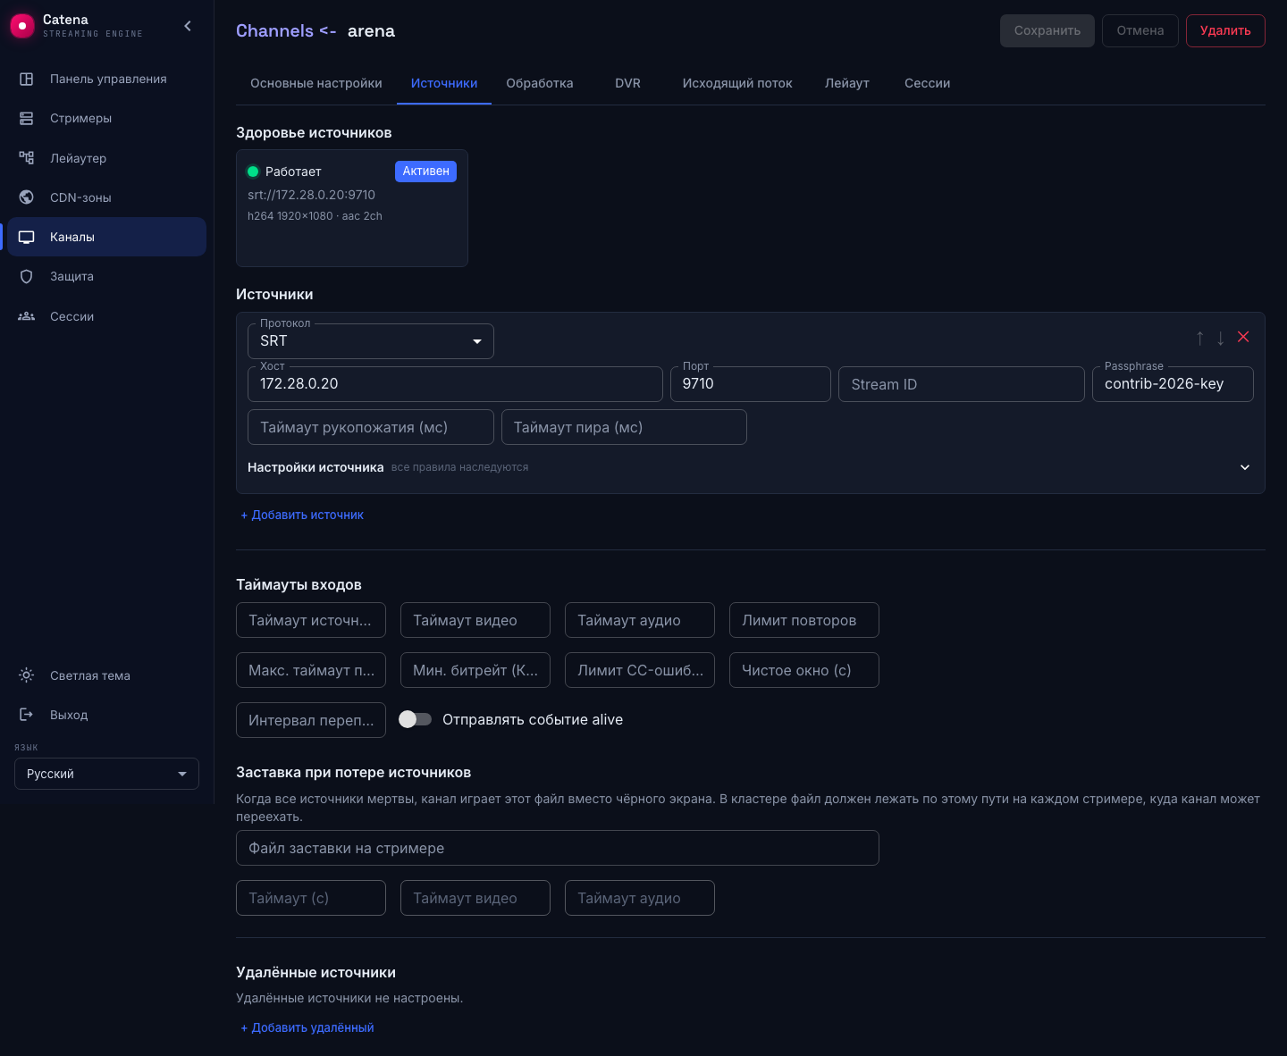This screenshot has height=1056, width=1287.
Task: Focus the Хост field 172.28.0.20
Action: coord(455,384)
